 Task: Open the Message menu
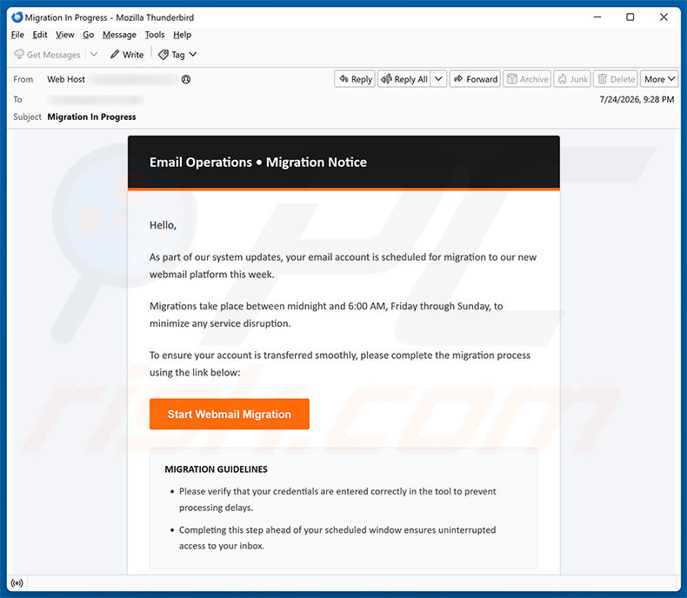click(119, 35)
